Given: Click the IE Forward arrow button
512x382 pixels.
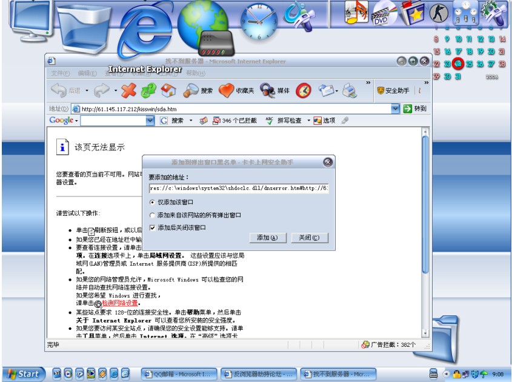Looking at the screenshot, I should (x=102, y=90).
